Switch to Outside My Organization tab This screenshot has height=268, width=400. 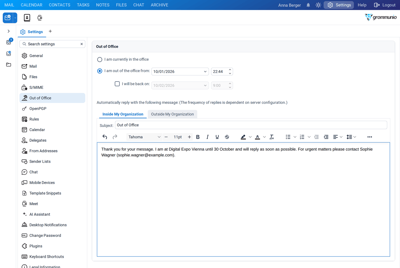click(x=172, y=114)
